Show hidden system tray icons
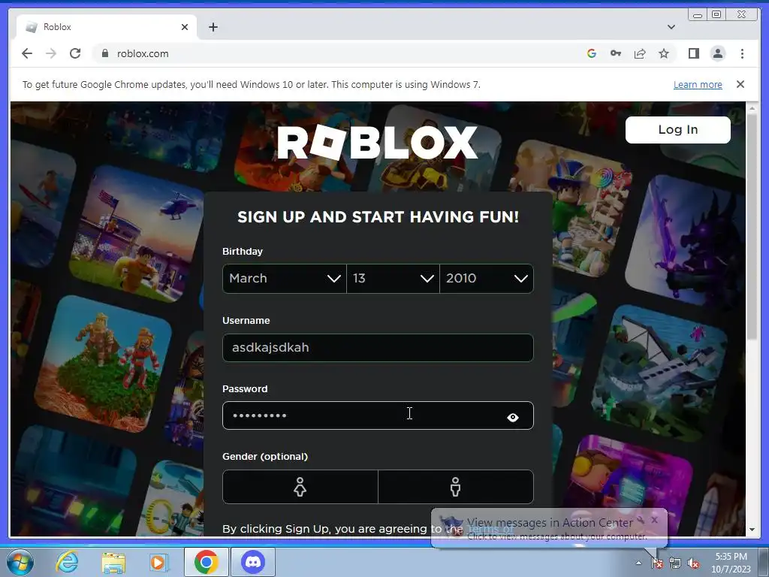769x577 pixels. 638,563
